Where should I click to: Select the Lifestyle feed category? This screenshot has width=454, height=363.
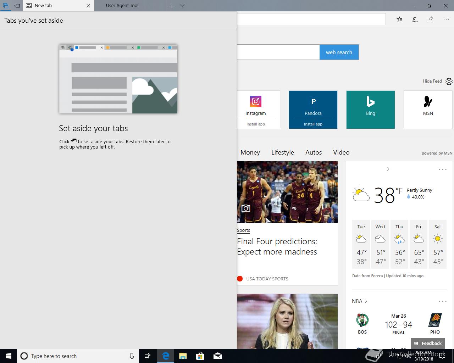(283, 152)
